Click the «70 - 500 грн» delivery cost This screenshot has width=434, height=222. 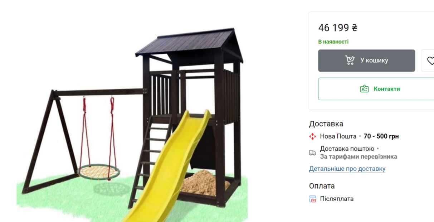tap(381, 136)
